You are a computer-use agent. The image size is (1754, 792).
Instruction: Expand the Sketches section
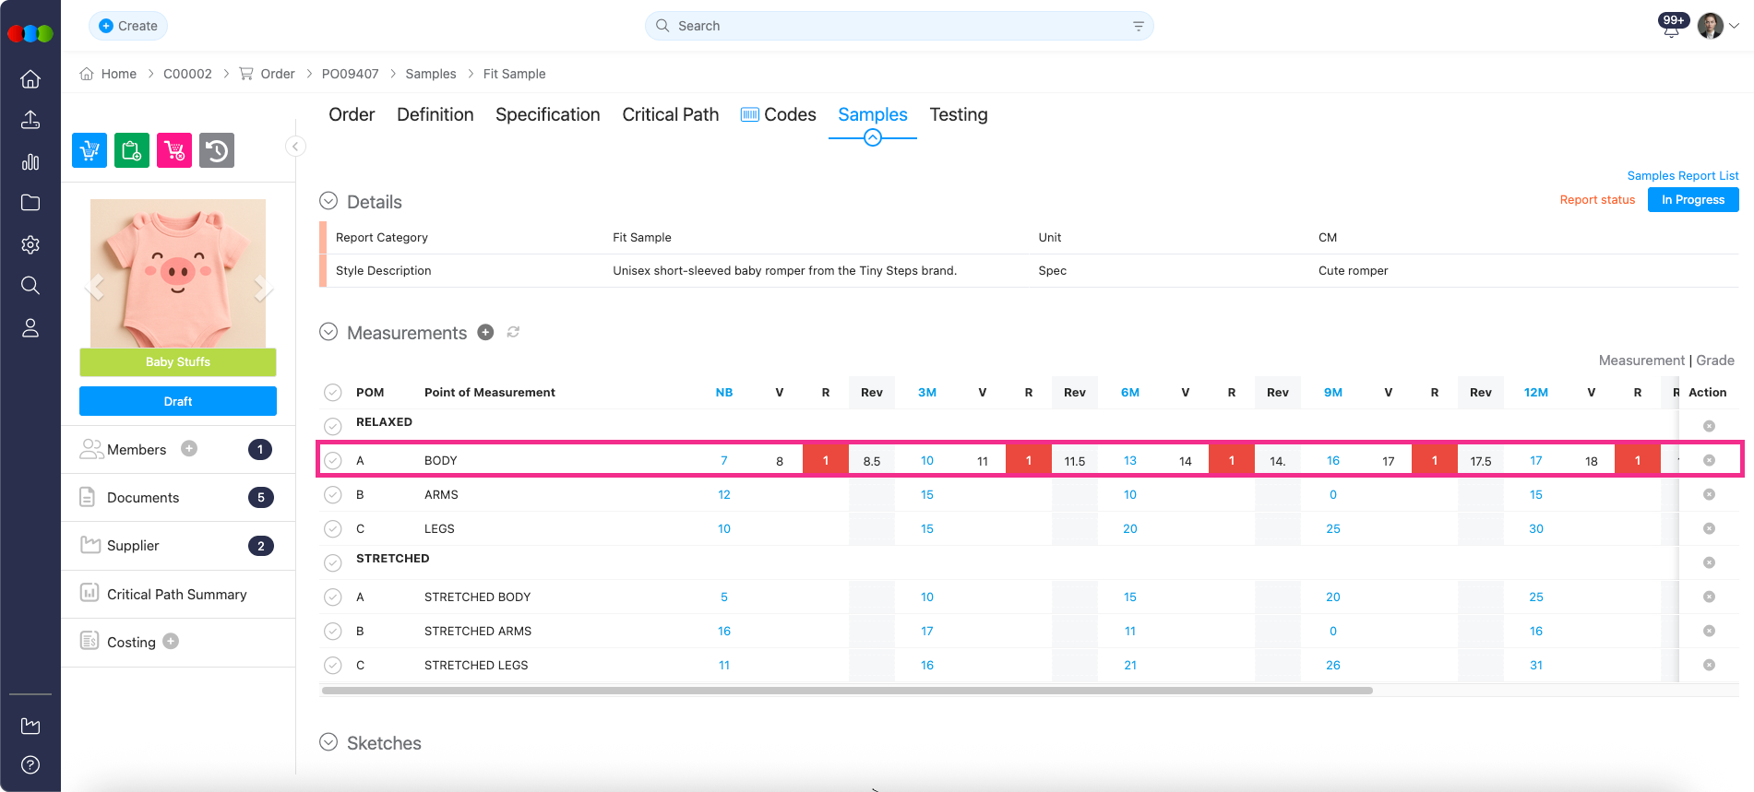pyautogui.click(x=328, y=742)
